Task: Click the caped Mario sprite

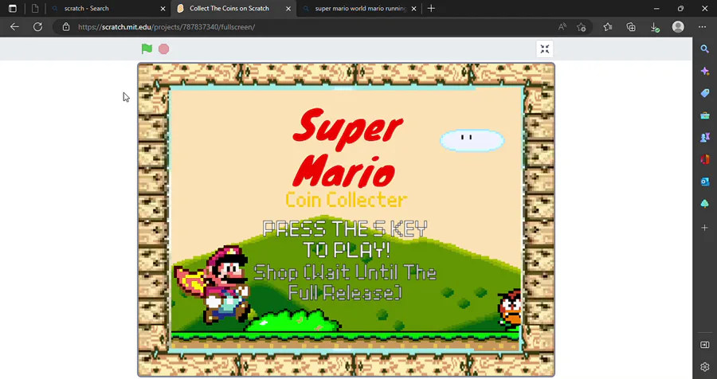Action: coord(213,284)
